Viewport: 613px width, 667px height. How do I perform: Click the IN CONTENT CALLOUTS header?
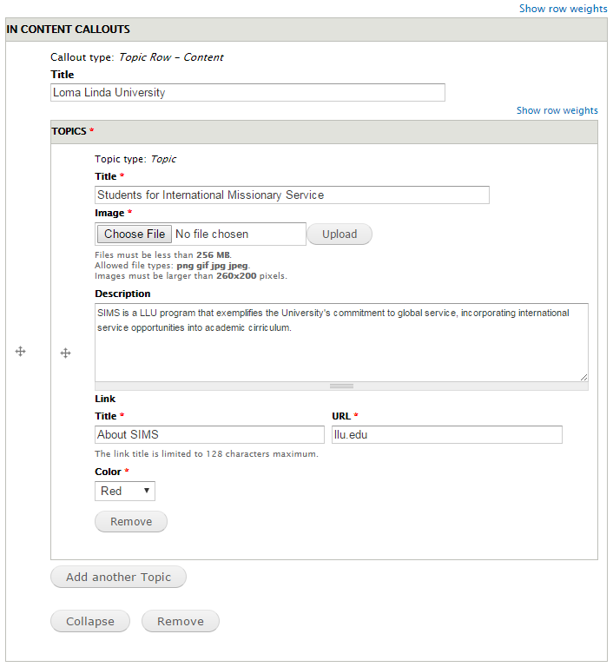click(x=306, y=30)
